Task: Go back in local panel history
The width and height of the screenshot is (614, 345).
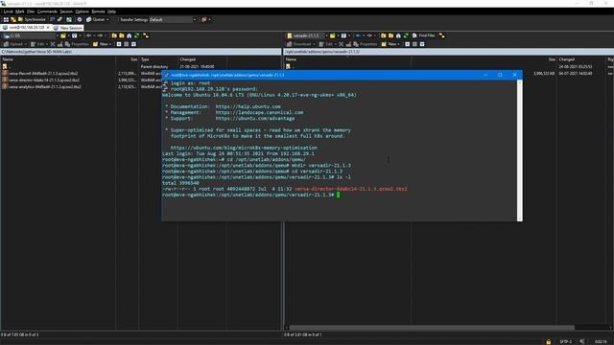Action: pos(89,35)
